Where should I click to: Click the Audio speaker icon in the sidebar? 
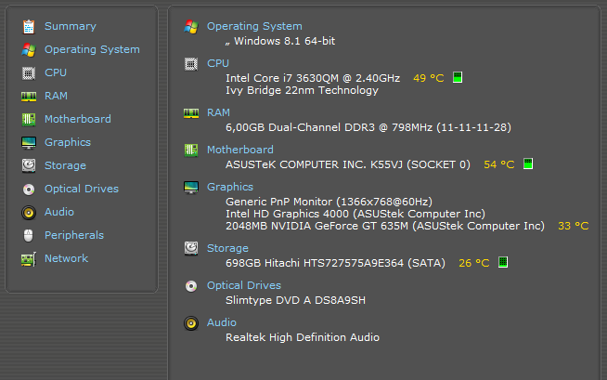click(x=29, y=212)
